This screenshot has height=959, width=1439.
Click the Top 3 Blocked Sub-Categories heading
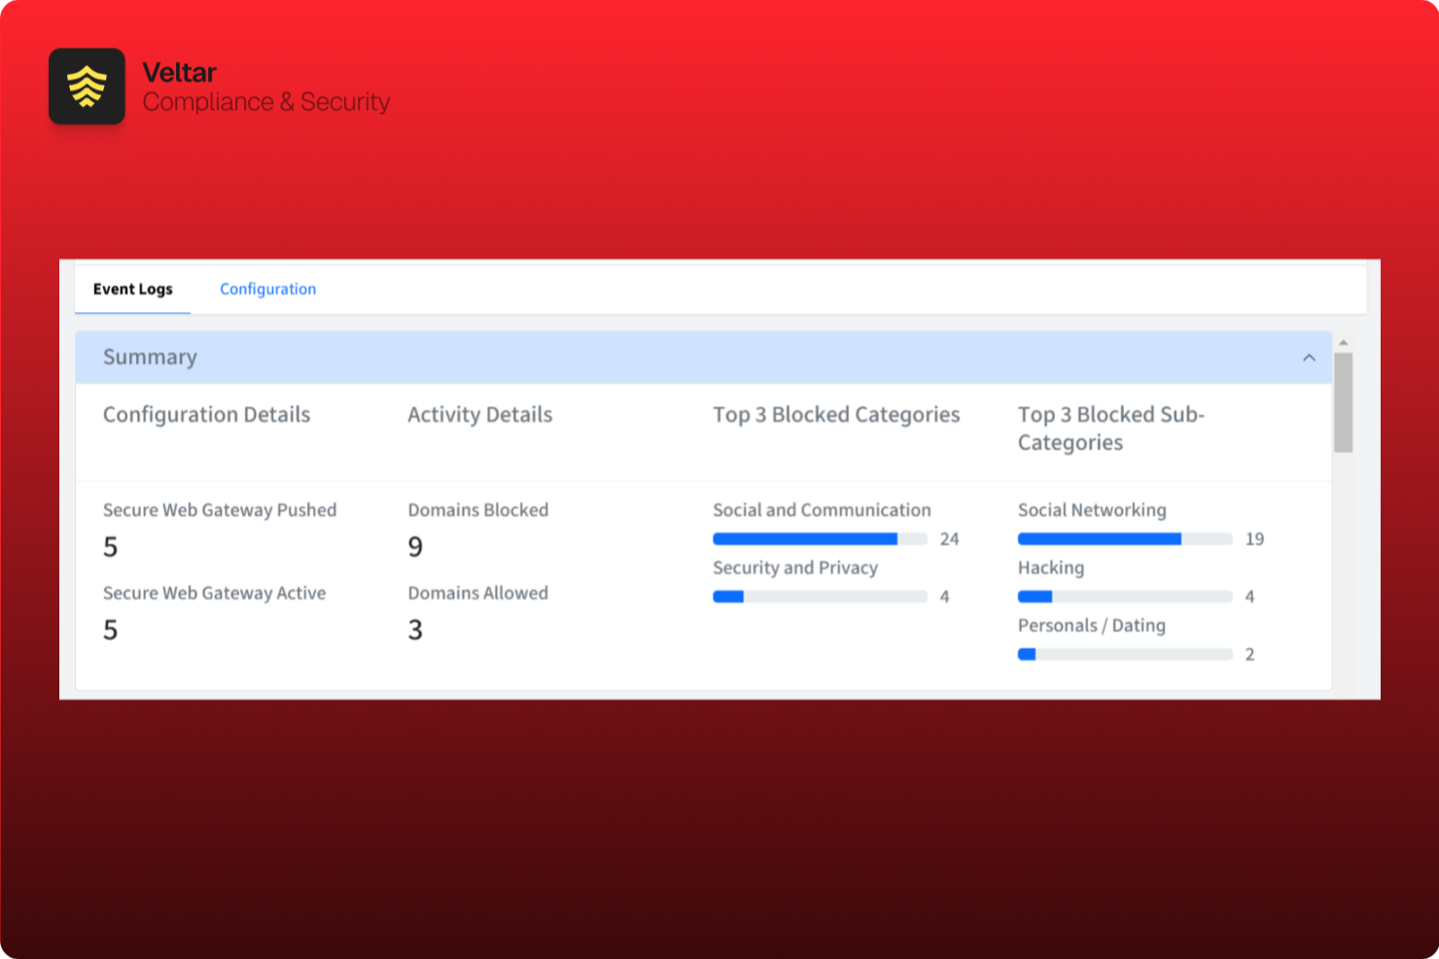1110,428
